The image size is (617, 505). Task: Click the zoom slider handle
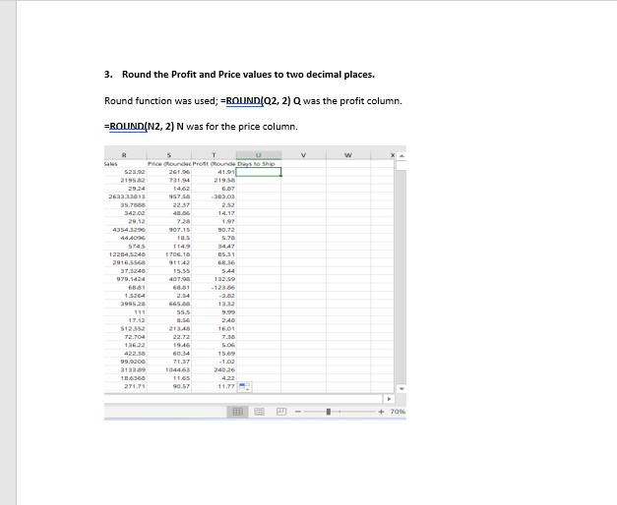coord(328,412)
